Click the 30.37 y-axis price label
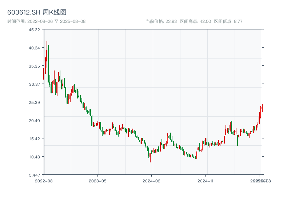The width and height of the screenshot is (291, 218). tap(35, 84)
